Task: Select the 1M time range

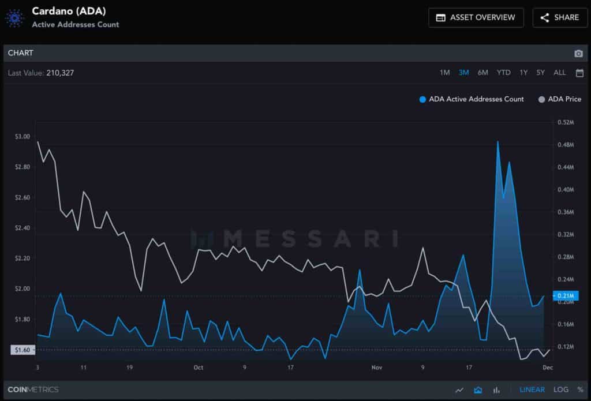Action: coord(444,73)
